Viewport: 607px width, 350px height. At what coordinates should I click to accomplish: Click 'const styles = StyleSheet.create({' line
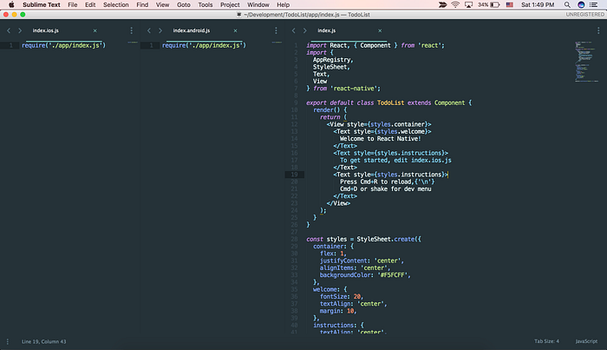click(x=363, y=239)
